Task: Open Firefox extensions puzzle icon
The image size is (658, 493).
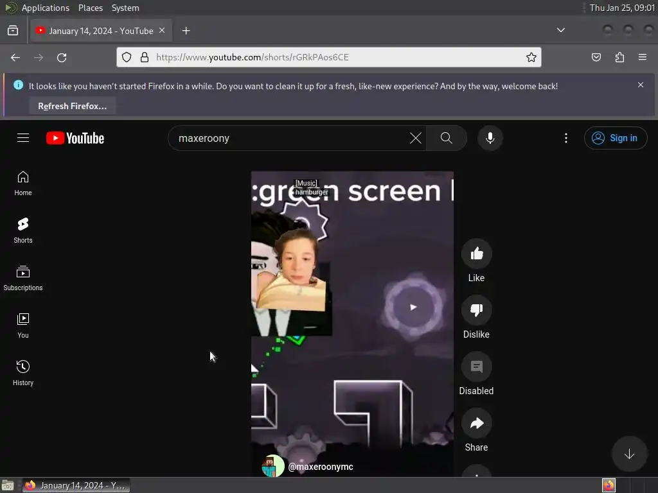Action: pos(619,57)
